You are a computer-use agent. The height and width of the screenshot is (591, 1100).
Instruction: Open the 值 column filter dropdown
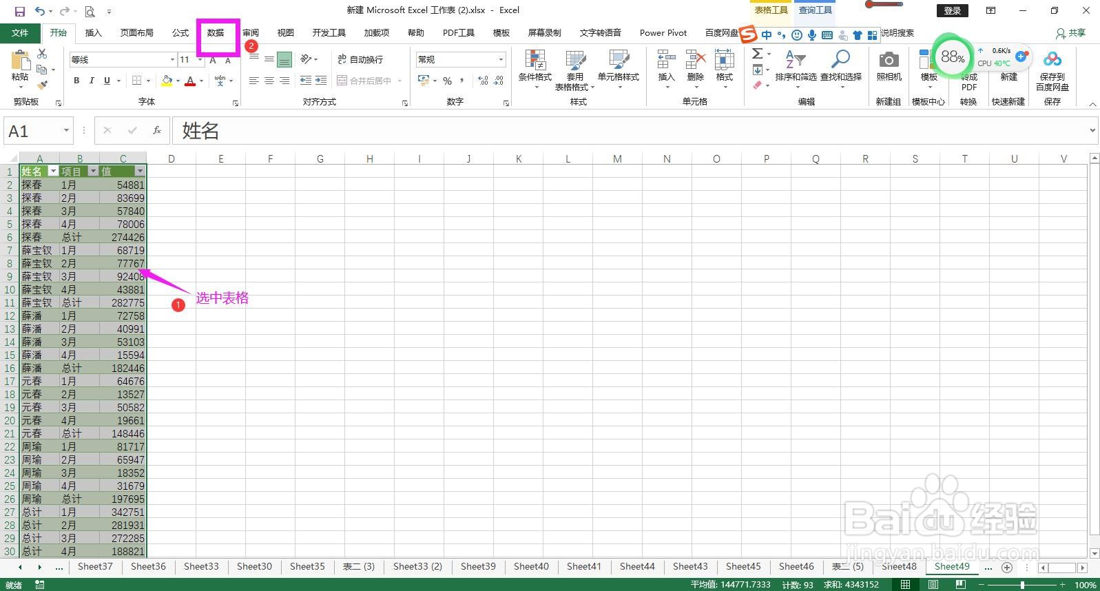(x=140, y=172)
